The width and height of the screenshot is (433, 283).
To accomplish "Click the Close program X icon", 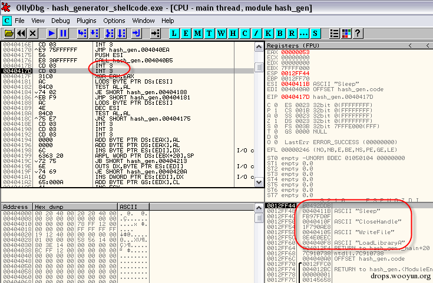I will (32, 34).
